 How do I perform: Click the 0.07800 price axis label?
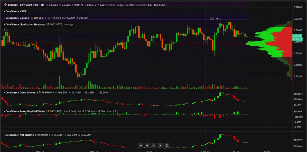[x=298, y=7]
